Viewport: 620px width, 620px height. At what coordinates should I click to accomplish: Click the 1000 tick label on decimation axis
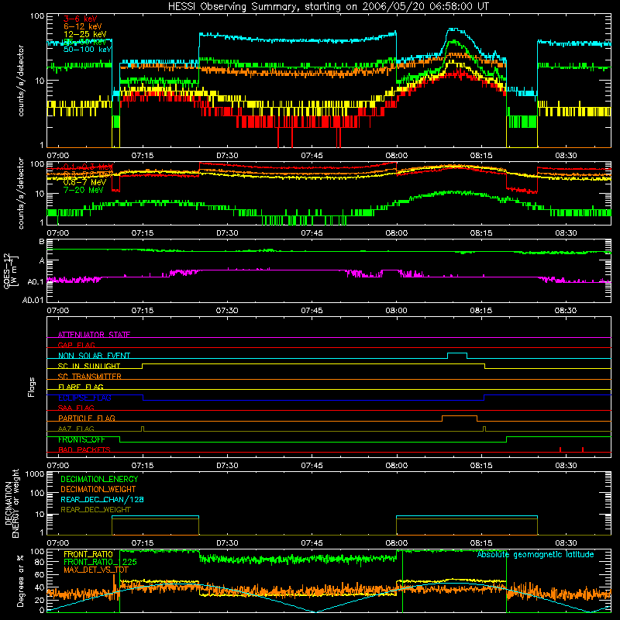click(x=35, y=474)
